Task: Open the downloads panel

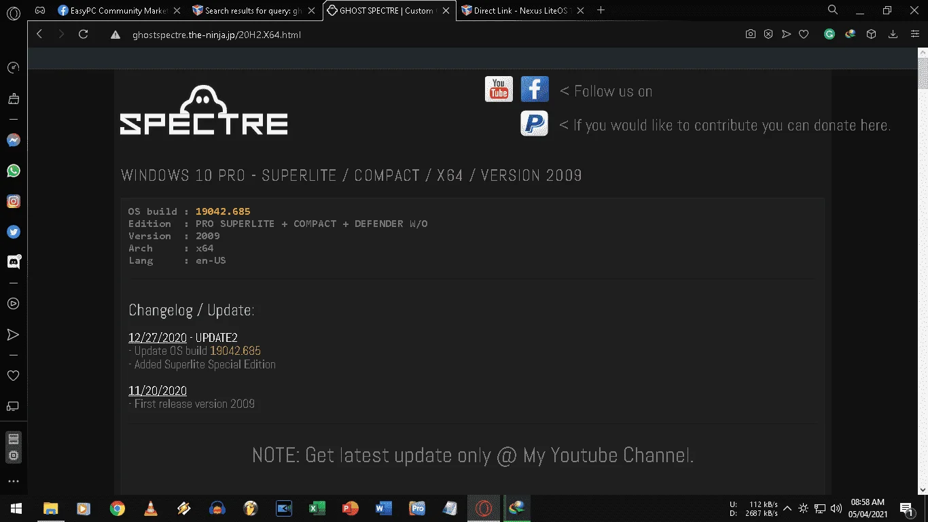Action: click(893, 34)
